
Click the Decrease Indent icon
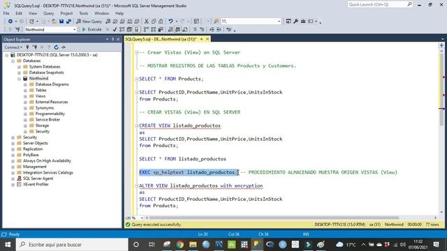point(212,29)
